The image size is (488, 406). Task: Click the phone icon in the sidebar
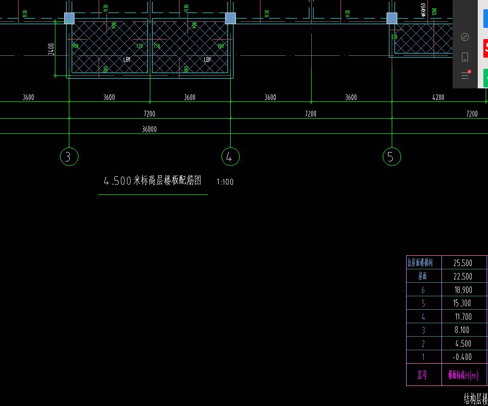(x=465, y=57)
